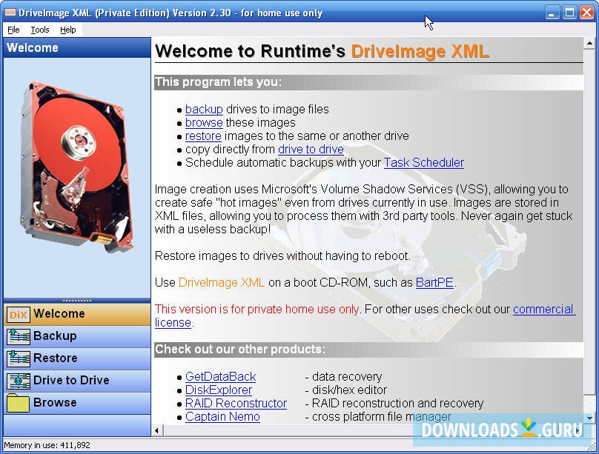This screenshot has height=454, width=599.
Task: Open the commercial license link
Action: tap(544, 309)
